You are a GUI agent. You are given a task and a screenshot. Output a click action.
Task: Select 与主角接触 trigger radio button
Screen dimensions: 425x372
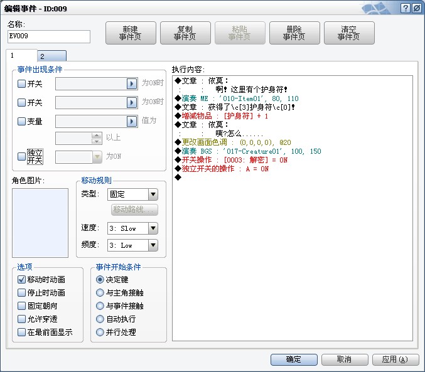point(100,292)
